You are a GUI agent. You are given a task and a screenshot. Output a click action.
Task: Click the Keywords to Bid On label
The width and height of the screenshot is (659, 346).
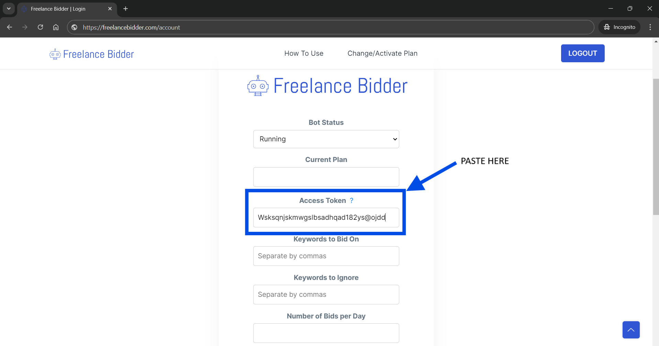[x=326, y=239]
